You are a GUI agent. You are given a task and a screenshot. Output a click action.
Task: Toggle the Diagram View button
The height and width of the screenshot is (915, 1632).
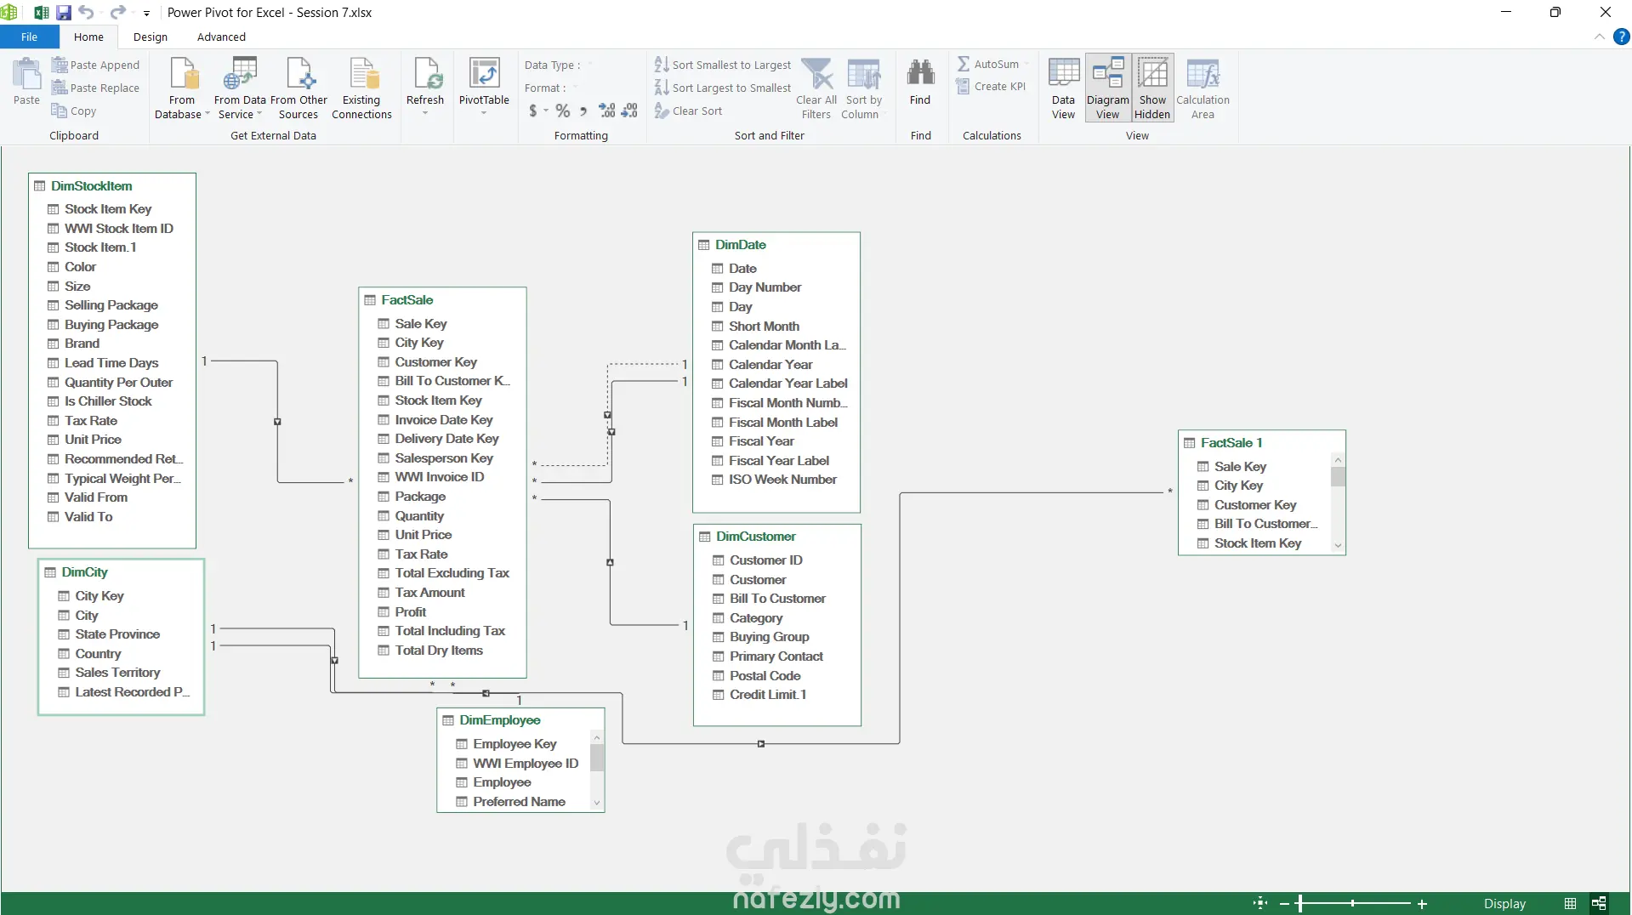(1107, 88)
